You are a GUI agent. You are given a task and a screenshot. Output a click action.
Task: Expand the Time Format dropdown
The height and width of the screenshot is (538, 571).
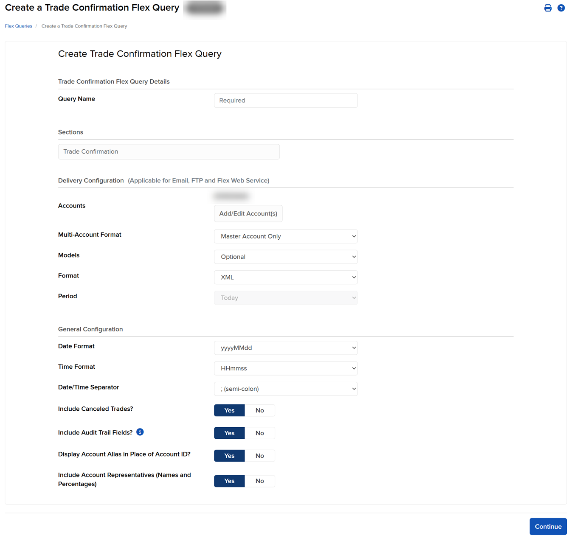click(x=285, y=368)
